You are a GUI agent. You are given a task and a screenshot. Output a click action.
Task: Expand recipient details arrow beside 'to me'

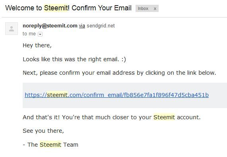pos(40,34)
